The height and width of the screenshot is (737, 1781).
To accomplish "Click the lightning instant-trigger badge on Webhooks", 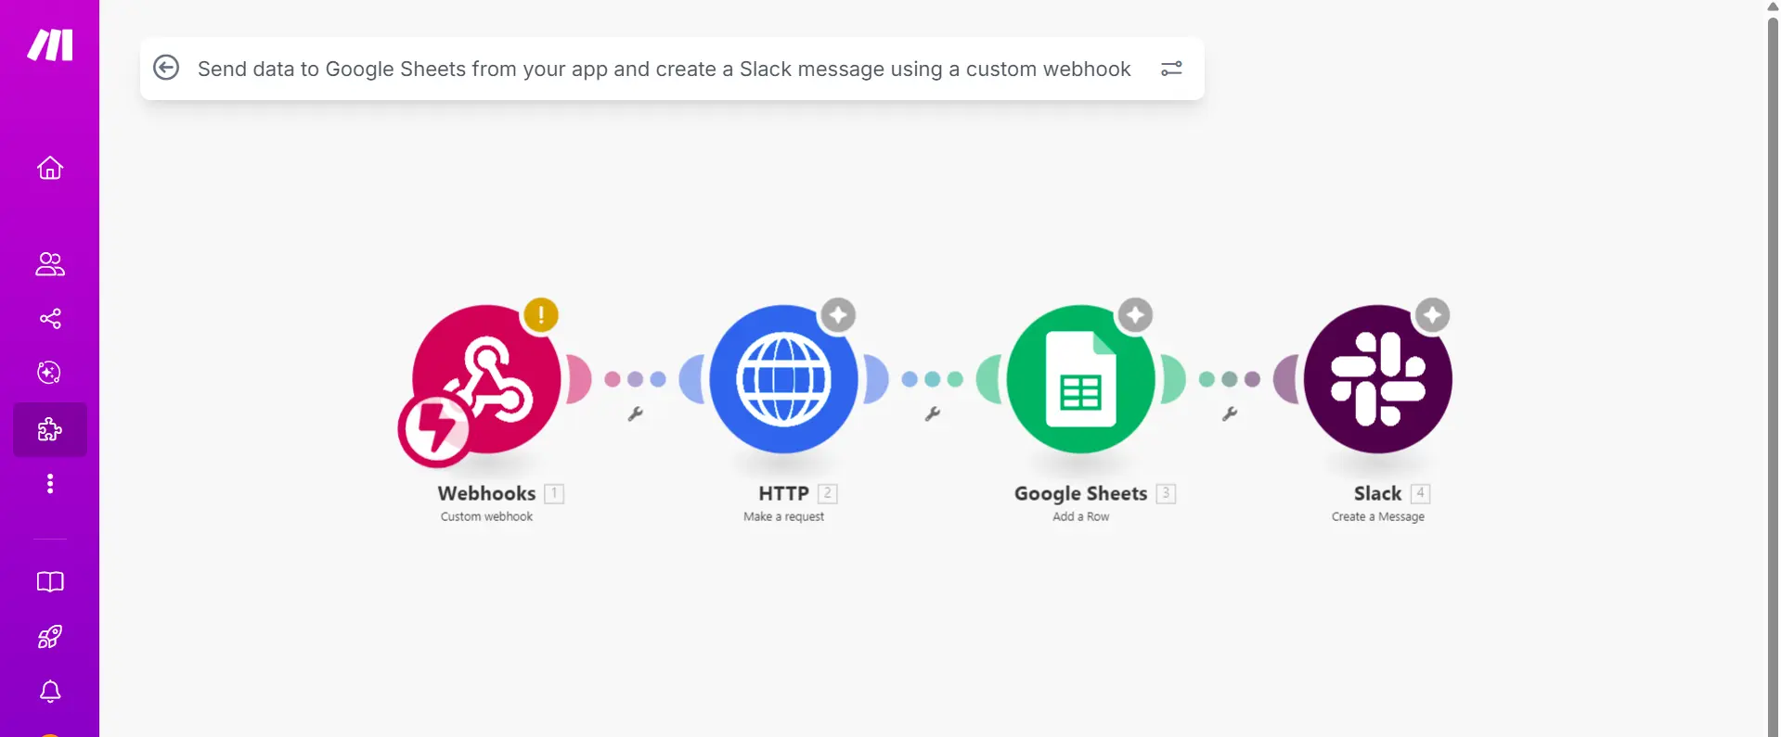I will point(434,430).
